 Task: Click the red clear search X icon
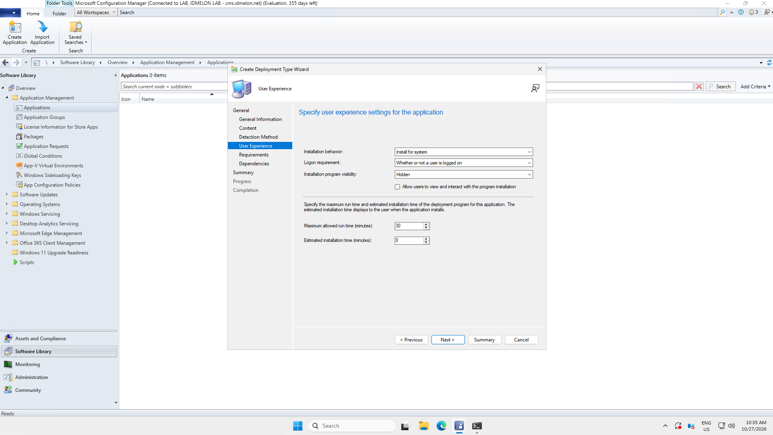(699, 86)
